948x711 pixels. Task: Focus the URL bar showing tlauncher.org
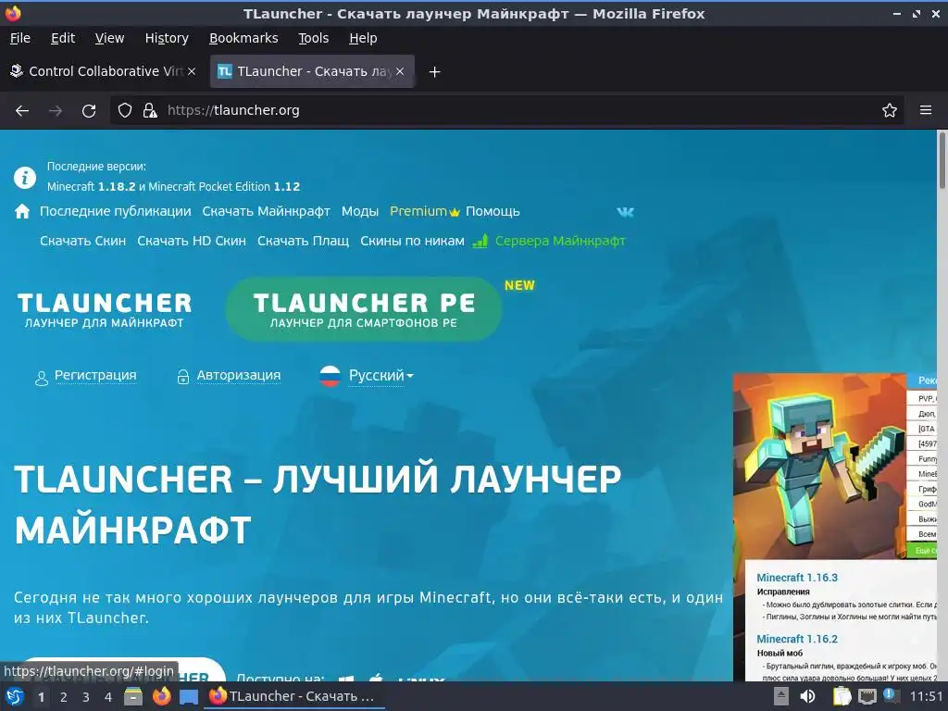tap(508, 111)
